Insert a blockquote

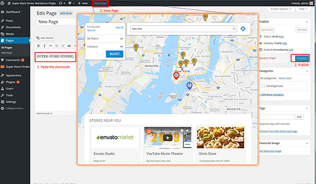[x=69, y=46]
